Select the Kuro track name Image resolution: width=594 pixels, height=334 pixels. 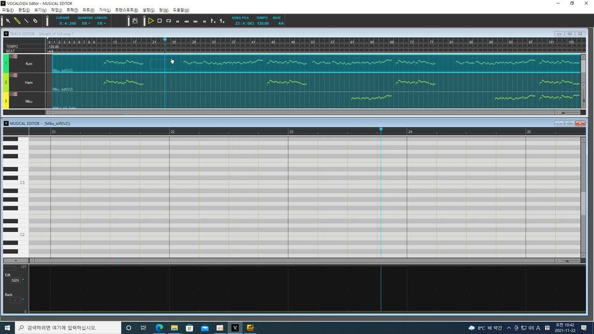click(x=29, y=64)
